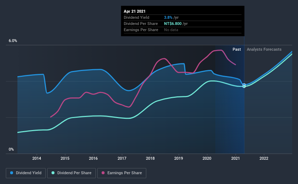Click the Analysts Forecasts label

pyautogui.click(x=264, y=49)
